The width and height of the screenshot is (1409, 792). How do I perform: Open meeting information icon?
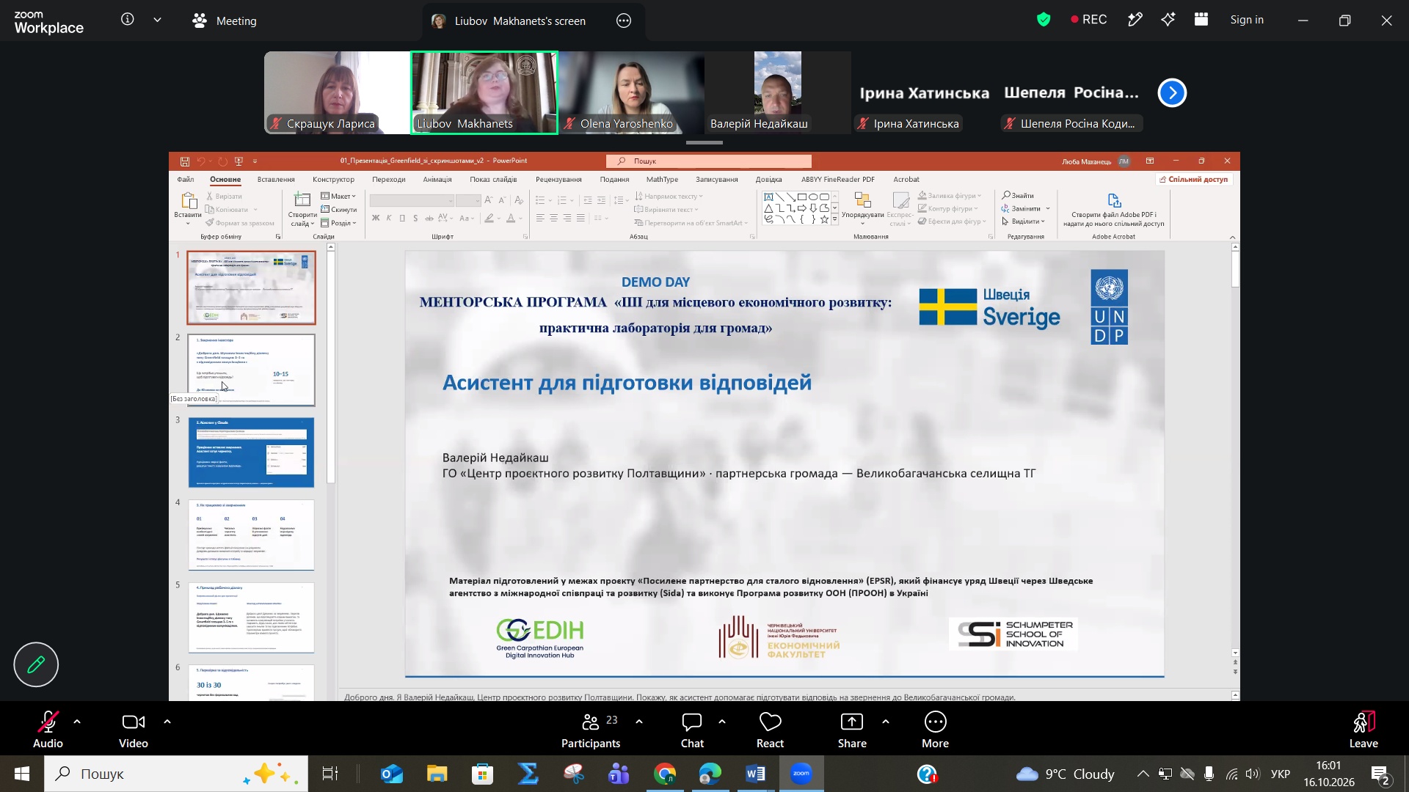point(128,20)
